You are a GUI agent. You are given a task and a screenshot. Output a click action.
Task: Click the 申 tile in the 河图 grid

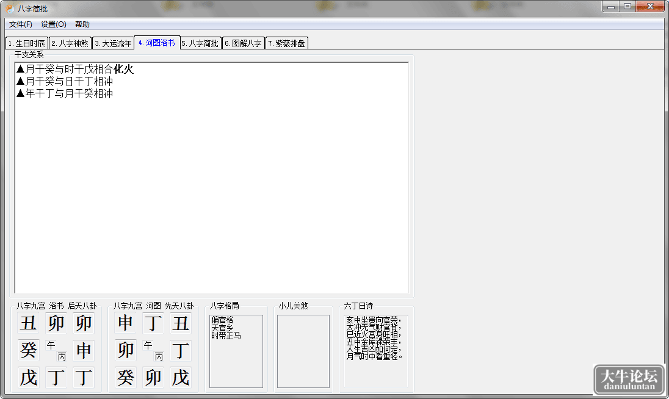(x=126, y=323)
